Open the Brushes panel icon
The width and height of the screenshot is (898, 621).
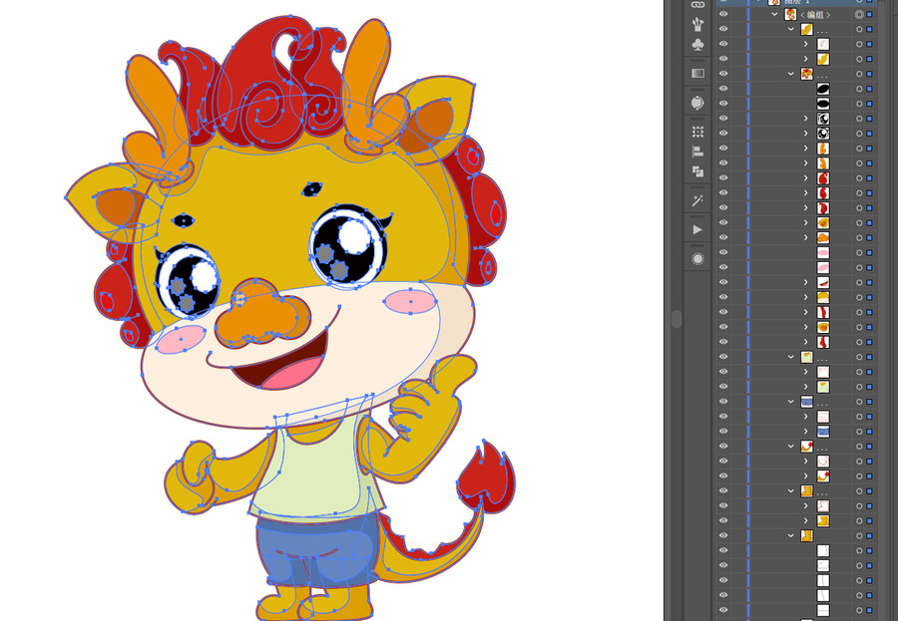click(697, 24)
